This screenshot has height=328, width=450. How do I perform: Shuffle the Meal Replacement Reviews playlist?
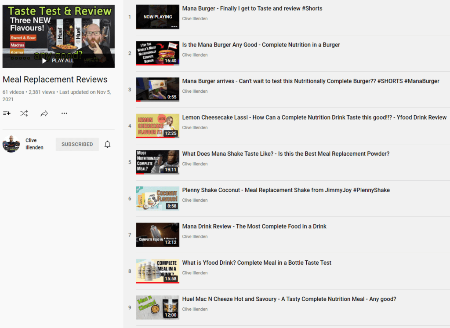click(24, 113)
